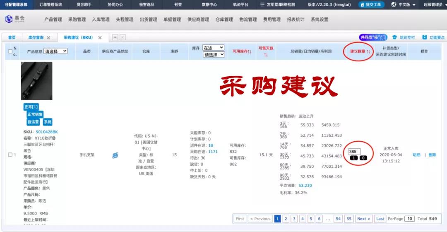
Task: Open SKU 9010428BK link
Action: click(47, 132)
